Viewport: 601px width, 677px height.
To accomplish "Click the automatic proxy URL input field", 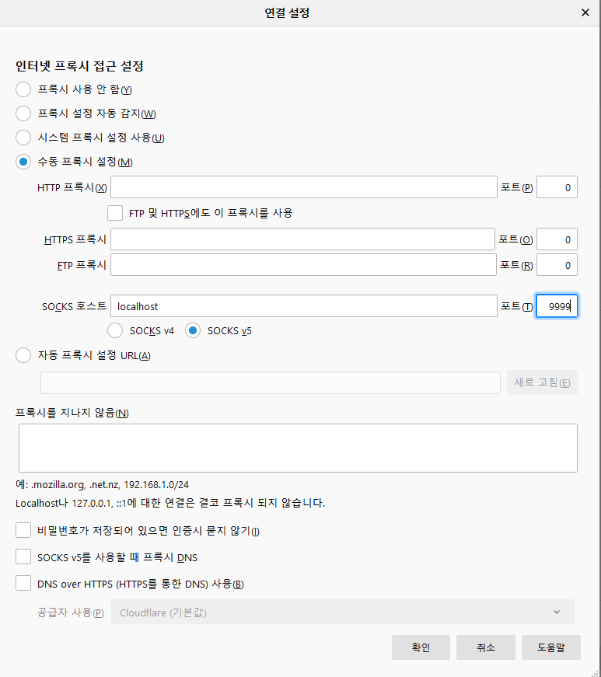I will click(x=271, y=382).
